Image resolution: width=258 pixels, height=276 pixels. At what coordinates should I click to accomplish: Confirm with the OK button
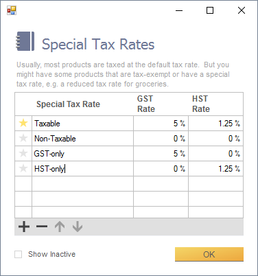(209, 254)
